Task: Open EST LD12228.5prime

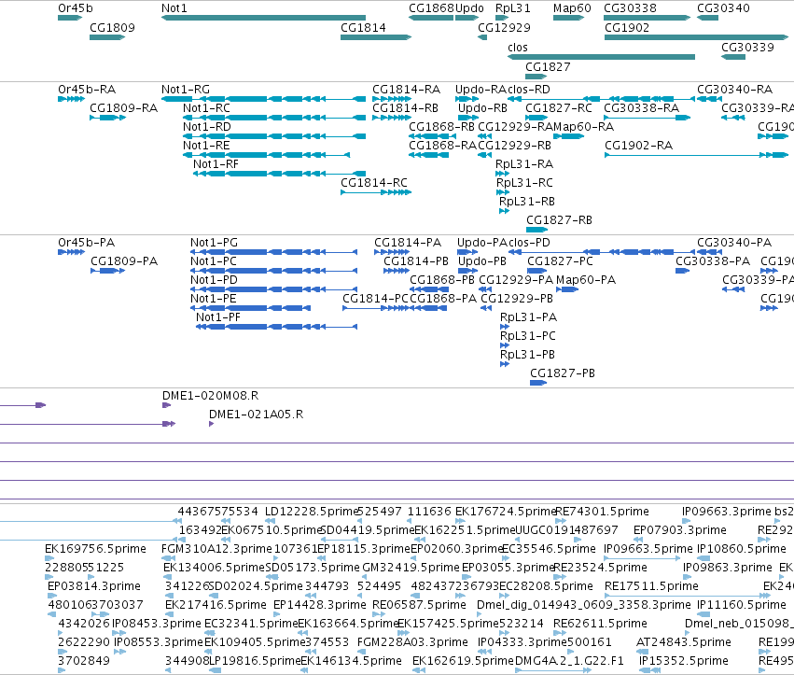Action: [x=312, y=512]
